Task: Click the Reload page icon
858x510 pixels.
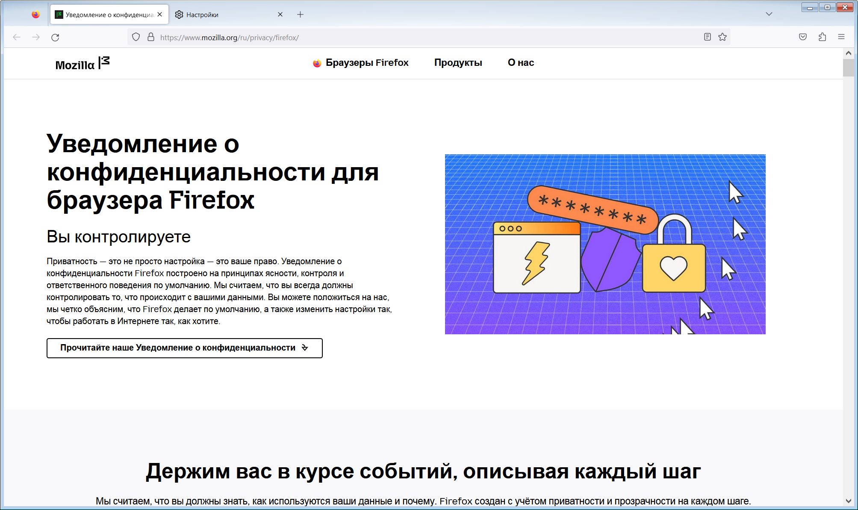Action: tap(55, 38)
